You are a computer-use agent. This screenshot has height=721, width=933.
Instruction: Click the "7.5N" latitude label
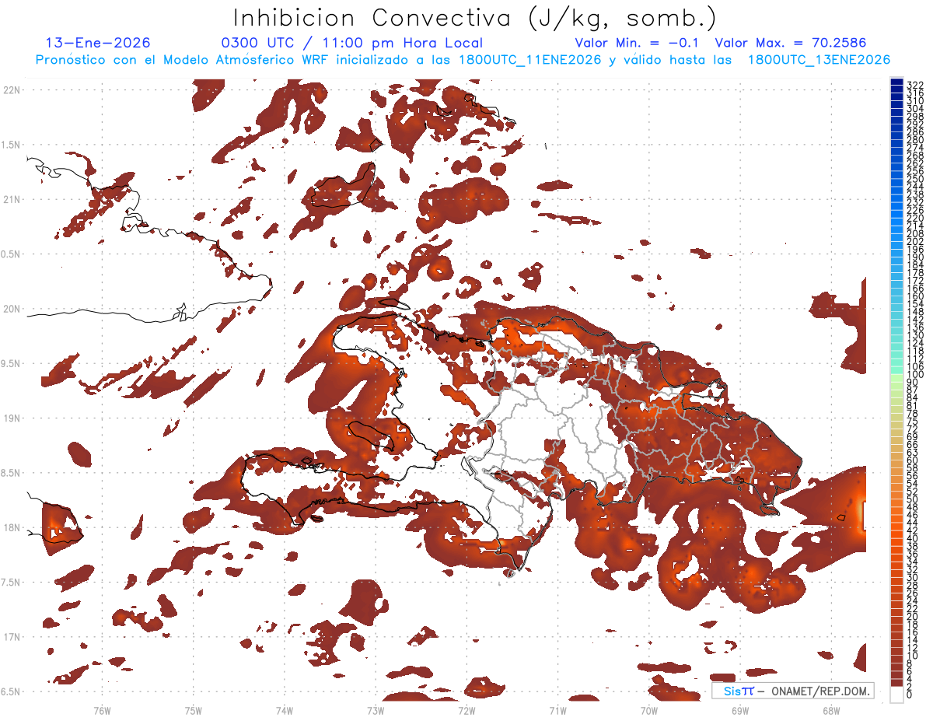click(11, 583)
